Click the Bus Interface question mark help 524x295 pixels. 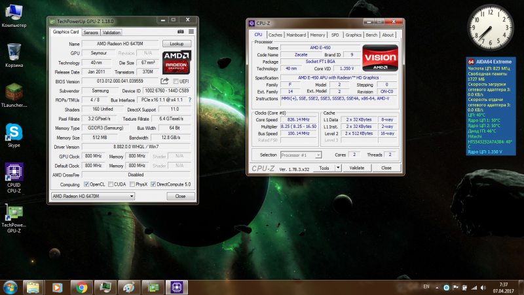pos(190,100)
